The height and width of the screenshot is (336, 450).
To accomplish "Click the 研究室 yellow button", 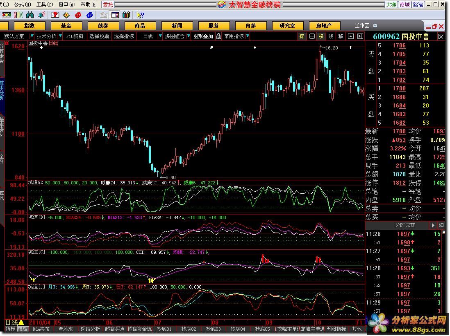I will 287,26.
